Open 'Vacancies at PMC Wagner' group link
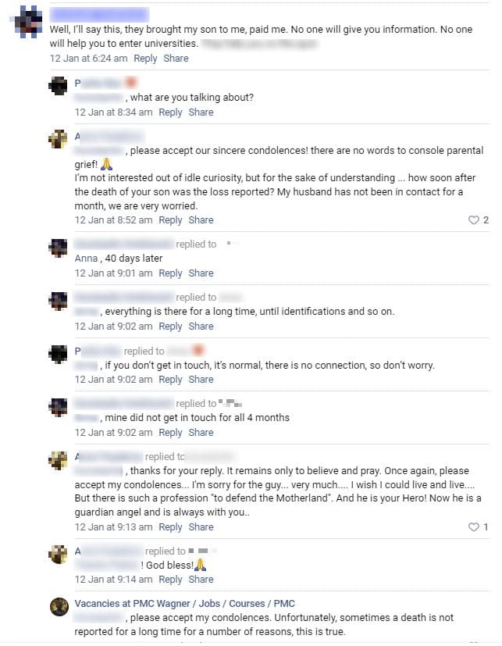The width and height of the screenshot is (502, 646). pos(184,604)
